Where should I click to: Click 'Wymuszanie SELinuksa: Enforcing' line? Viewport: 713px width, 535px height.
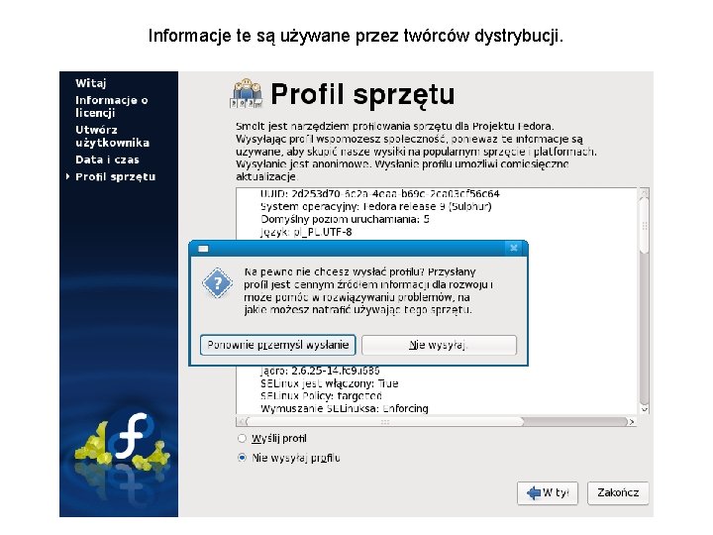(x=345, y=408)
